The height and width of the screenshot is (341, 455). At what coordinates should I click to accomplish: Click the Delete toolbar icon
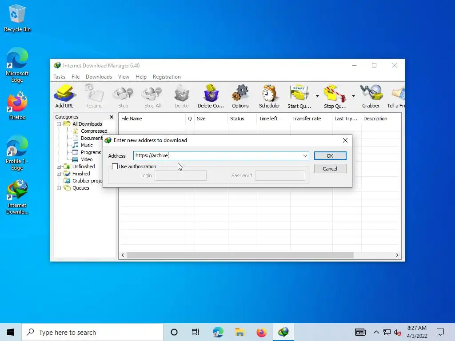pos(182,96)
